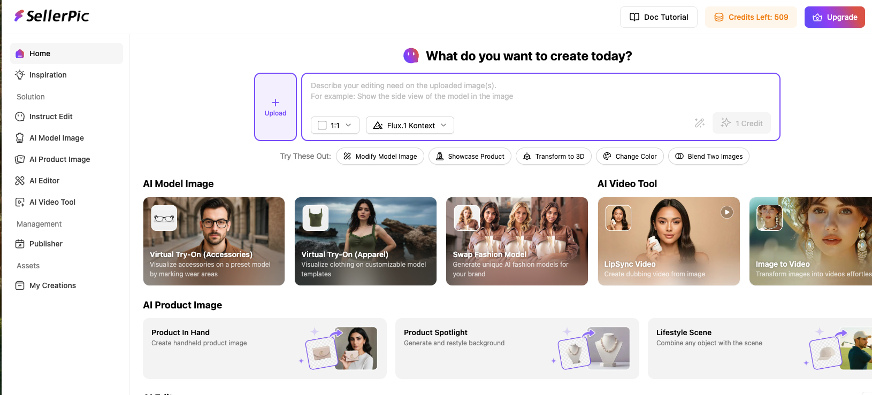Open AI Product Image sidebar item
Viewport: 872px width, 395px height.
[x=66, y=159]
